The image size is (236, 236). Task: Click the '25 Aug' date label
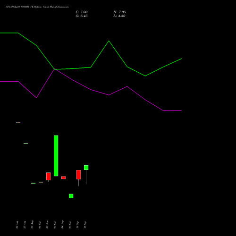pos(25,225)
